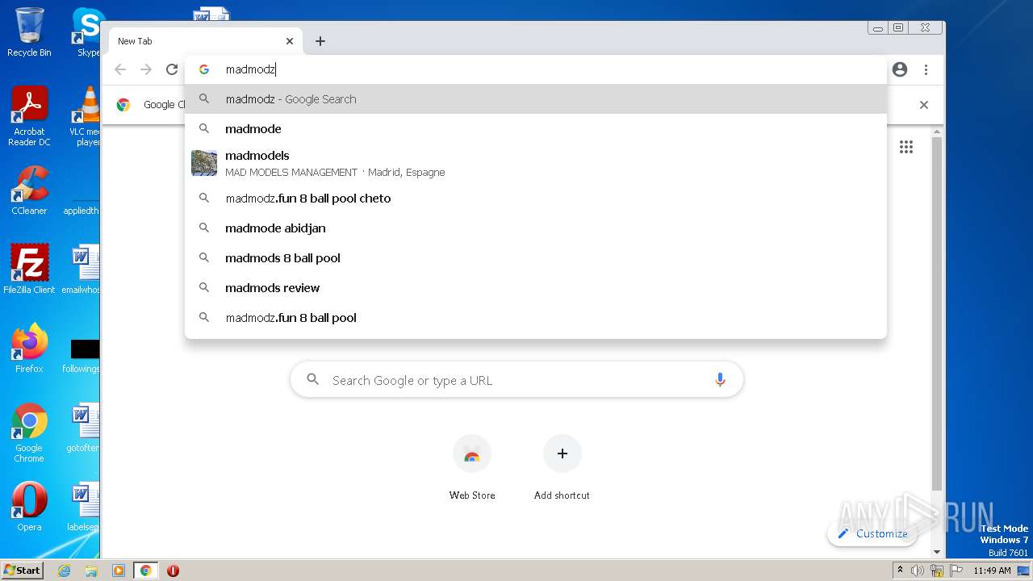
Task: Select 'madmodz.fun 8 ball pool cheto' suggestion
Action: [536, 199]
